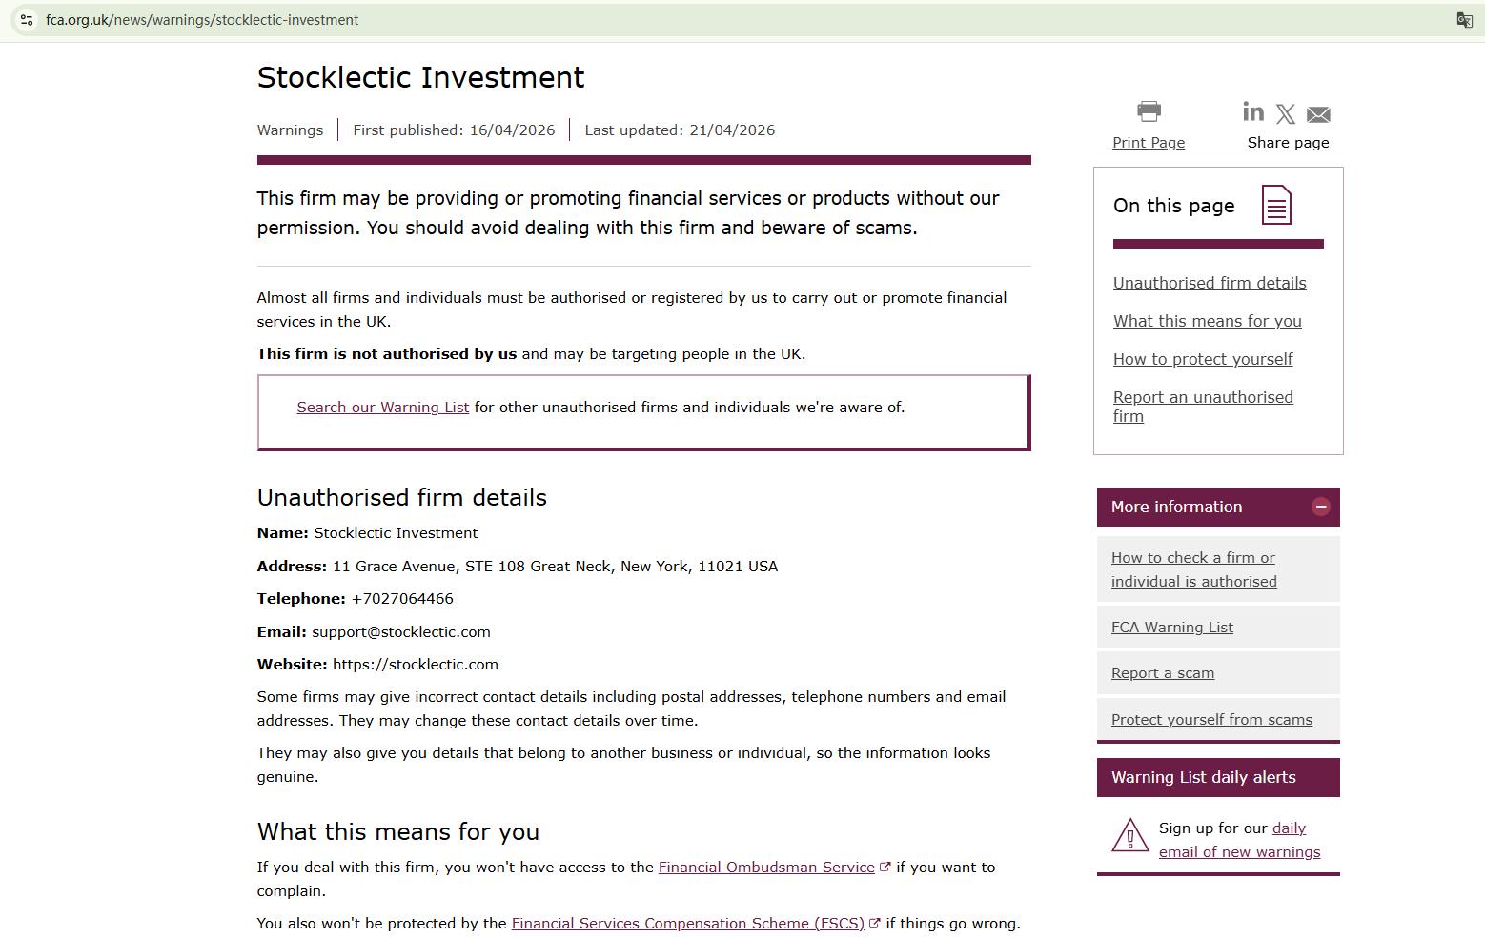1485x938 pixels.
Task: Open Search our Warning List link
Action: point(382,408)
